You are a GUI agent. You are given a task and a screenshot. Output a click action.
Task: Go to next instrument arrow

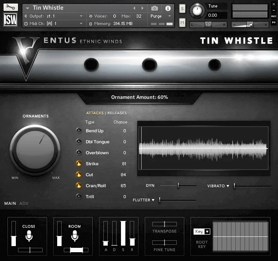tap(143, 8)
